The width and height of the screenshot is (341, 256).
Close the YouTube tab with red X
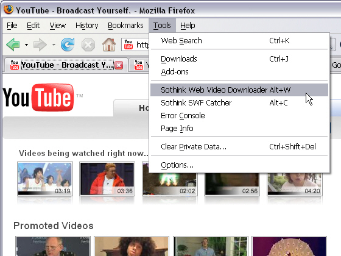(119, 65)
